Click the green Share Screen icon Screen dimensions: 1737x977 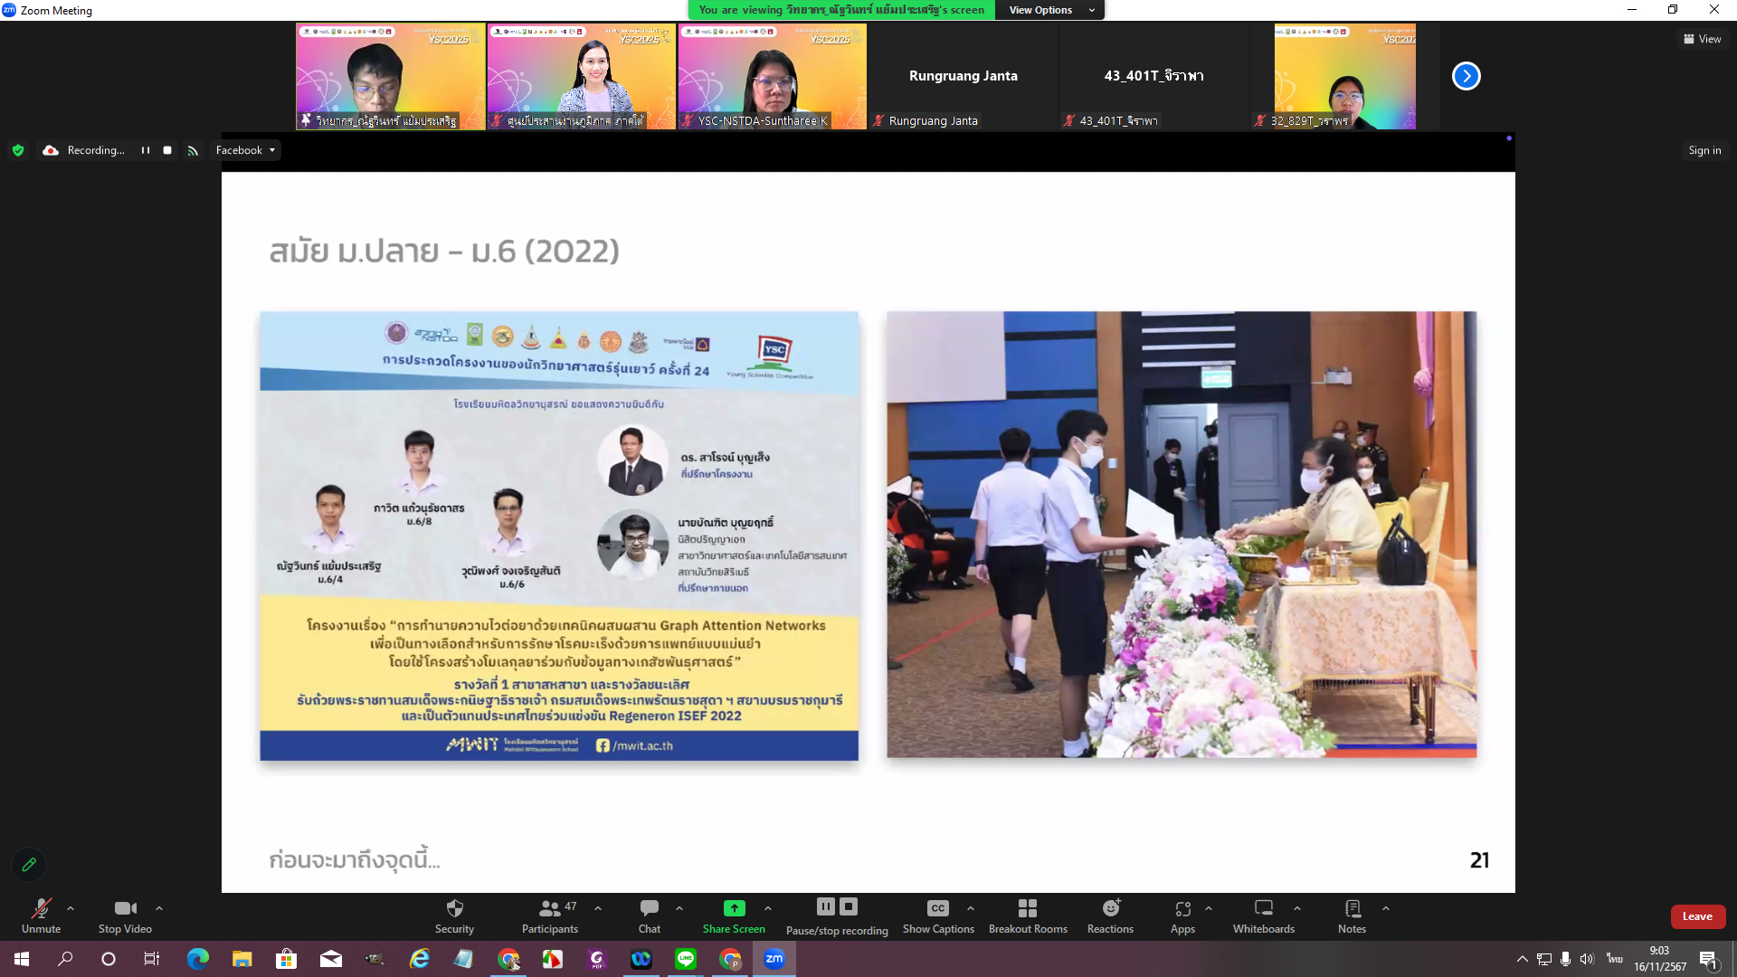pos(734,908)
